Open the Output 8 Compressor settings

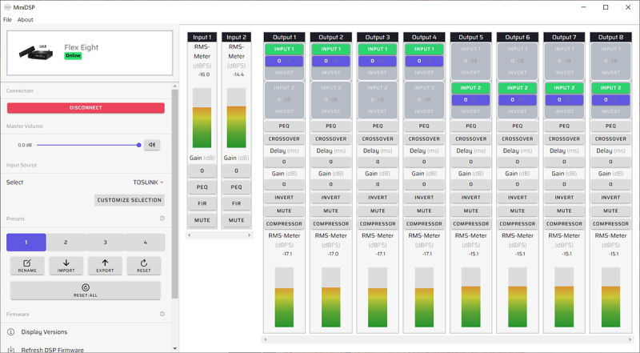click(611, 224)
